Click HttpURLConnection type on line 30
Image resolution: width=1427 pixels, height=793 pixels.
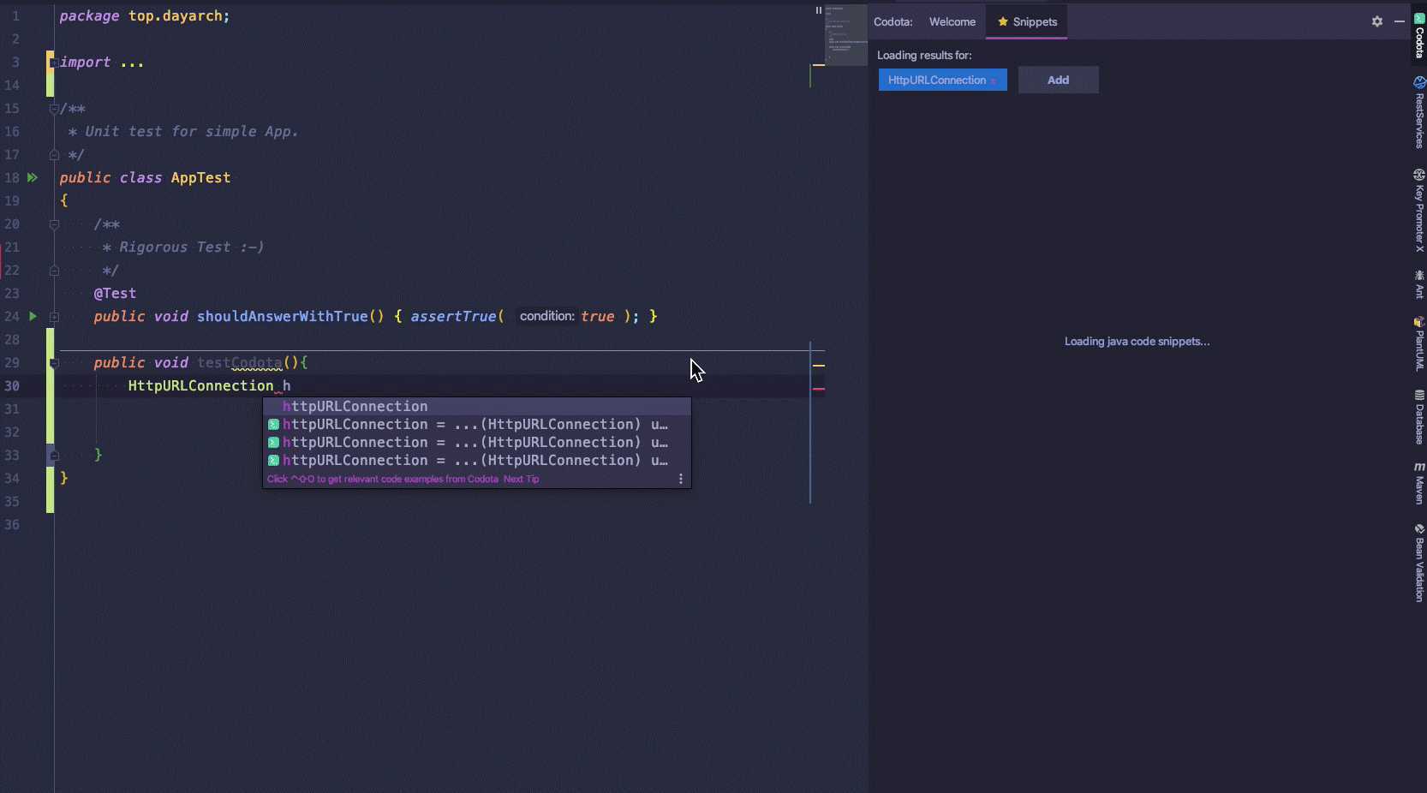pyautogui.click(x=200, y=385)
